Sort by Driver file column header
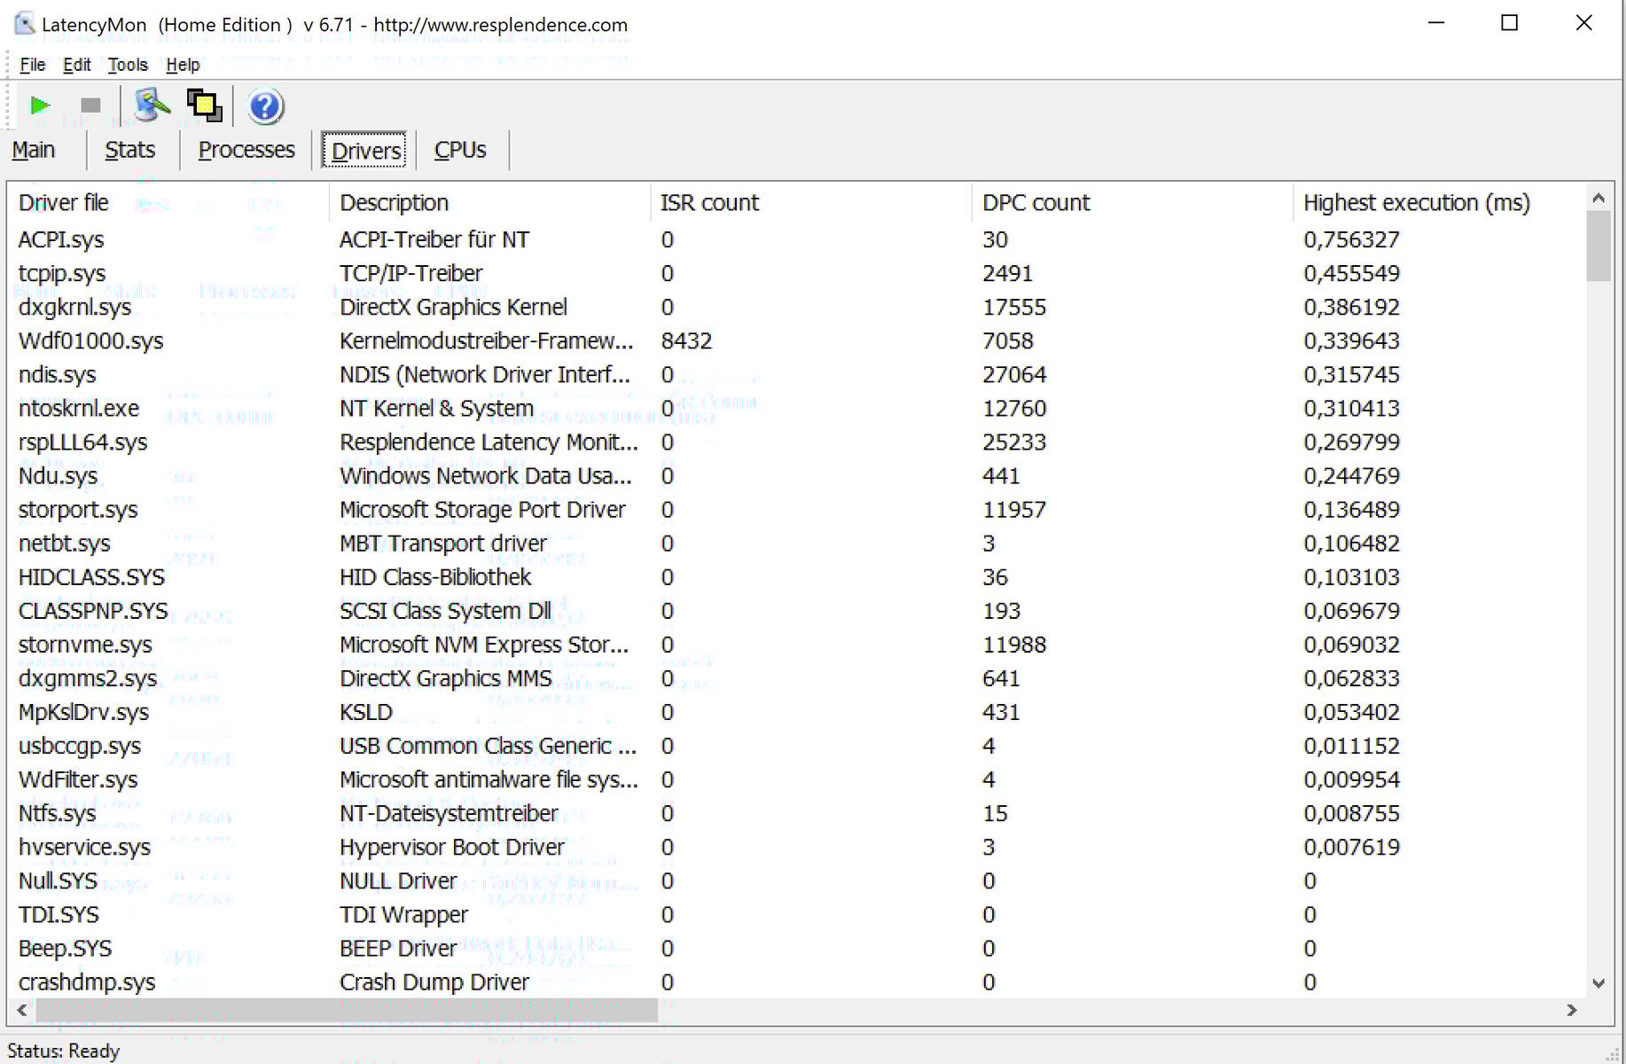This screenshot has width=1626, height=1064. [x=168, y=203]
